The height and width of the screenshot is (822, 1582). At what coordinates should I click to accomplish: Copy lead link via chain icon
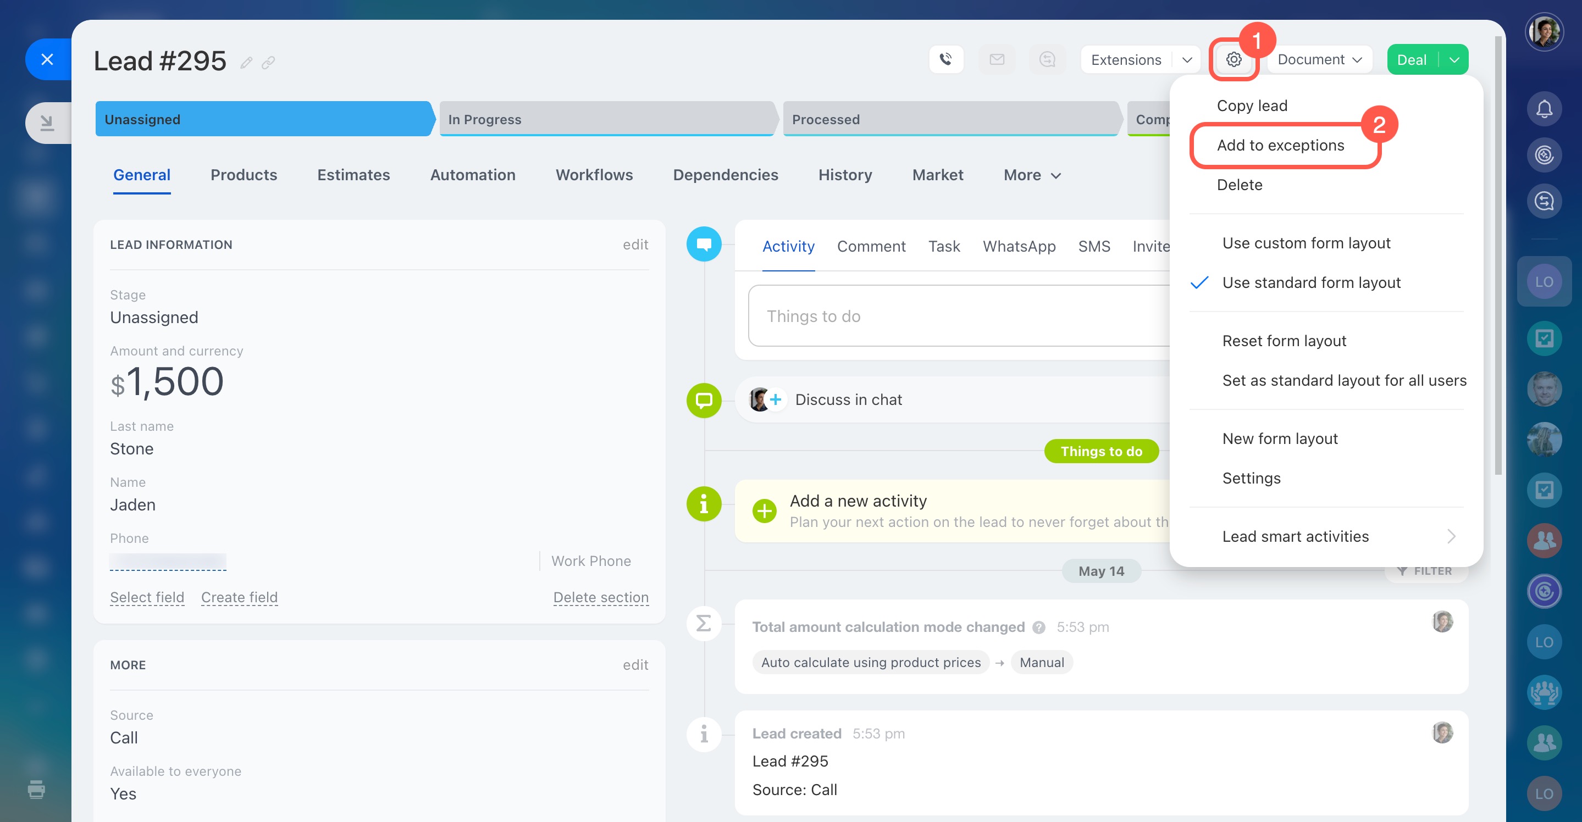coord(268,63)
